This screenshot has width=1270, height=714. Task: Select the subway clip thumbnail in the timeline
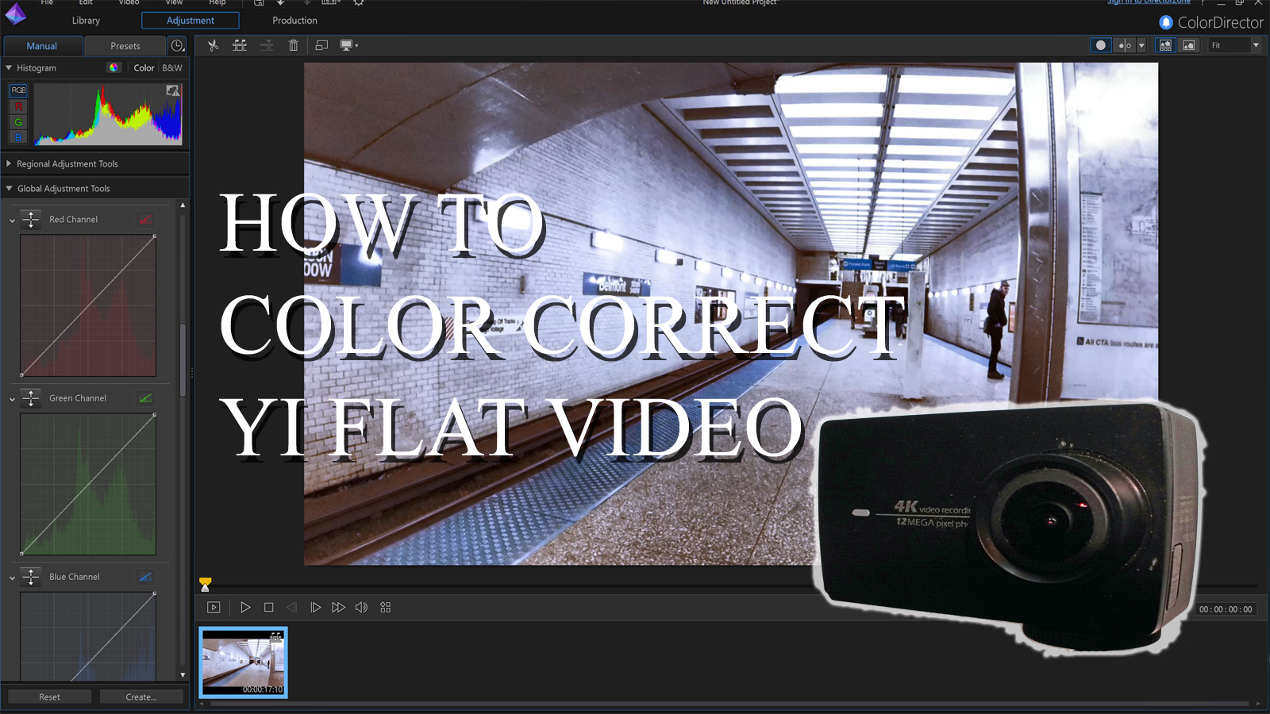tap(243, 663)
